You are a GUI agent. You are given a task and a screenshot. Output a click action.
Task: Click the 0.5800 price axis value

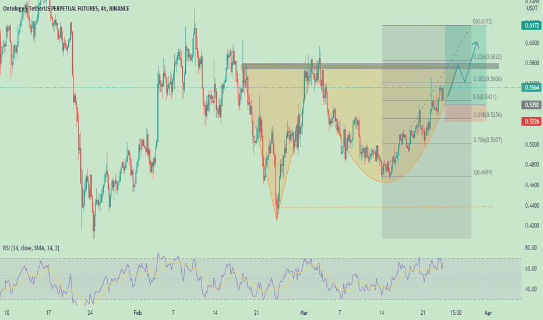(532, 63)
